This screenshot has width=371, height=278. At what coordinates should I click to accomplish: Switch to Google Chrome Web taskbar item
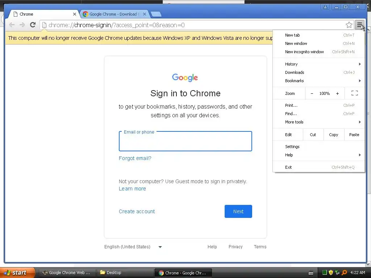pos(66,273)
